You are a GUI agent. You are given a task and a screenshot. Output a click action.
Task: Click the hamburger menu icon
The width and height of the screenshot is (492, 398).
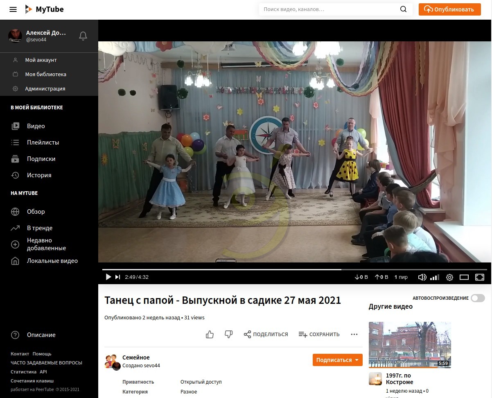point(13,9)
